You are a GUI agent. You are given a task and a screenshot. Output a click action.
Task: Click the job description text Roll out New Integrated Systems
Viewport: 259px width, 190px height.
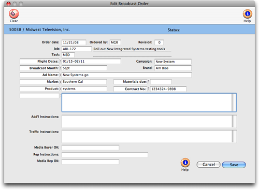pyautogui.click(x=129, y=49)
